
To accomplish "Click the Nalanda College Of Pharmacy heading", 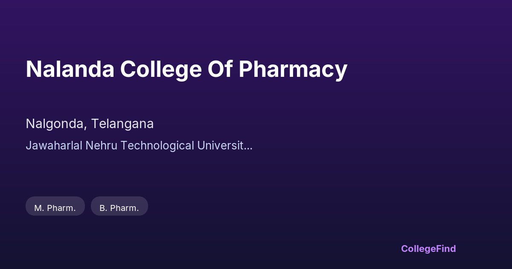I will coord(186,69).
